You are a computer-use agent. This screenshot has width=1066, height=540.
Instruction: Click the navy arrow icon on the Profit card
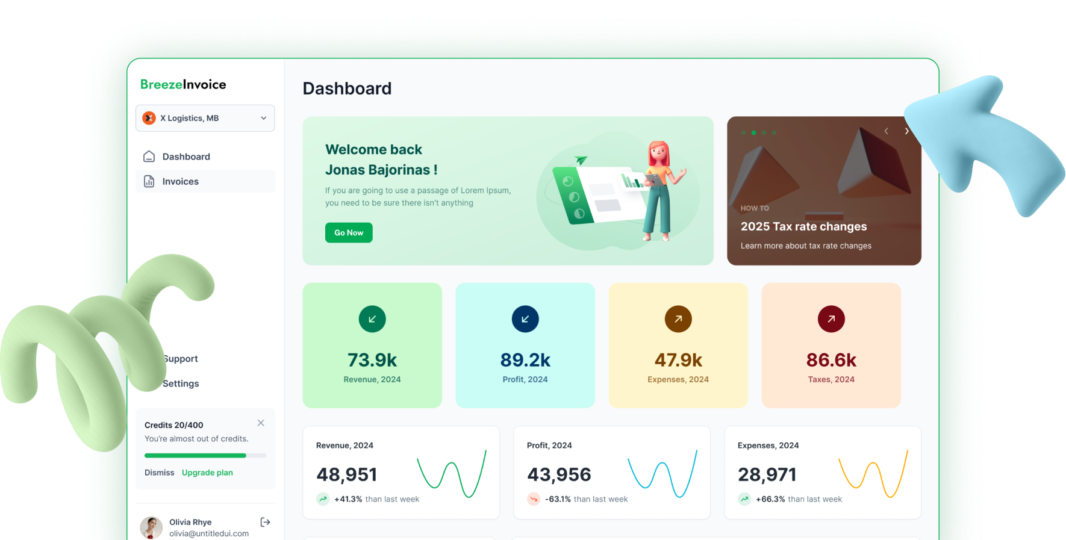tap(525, 319)
